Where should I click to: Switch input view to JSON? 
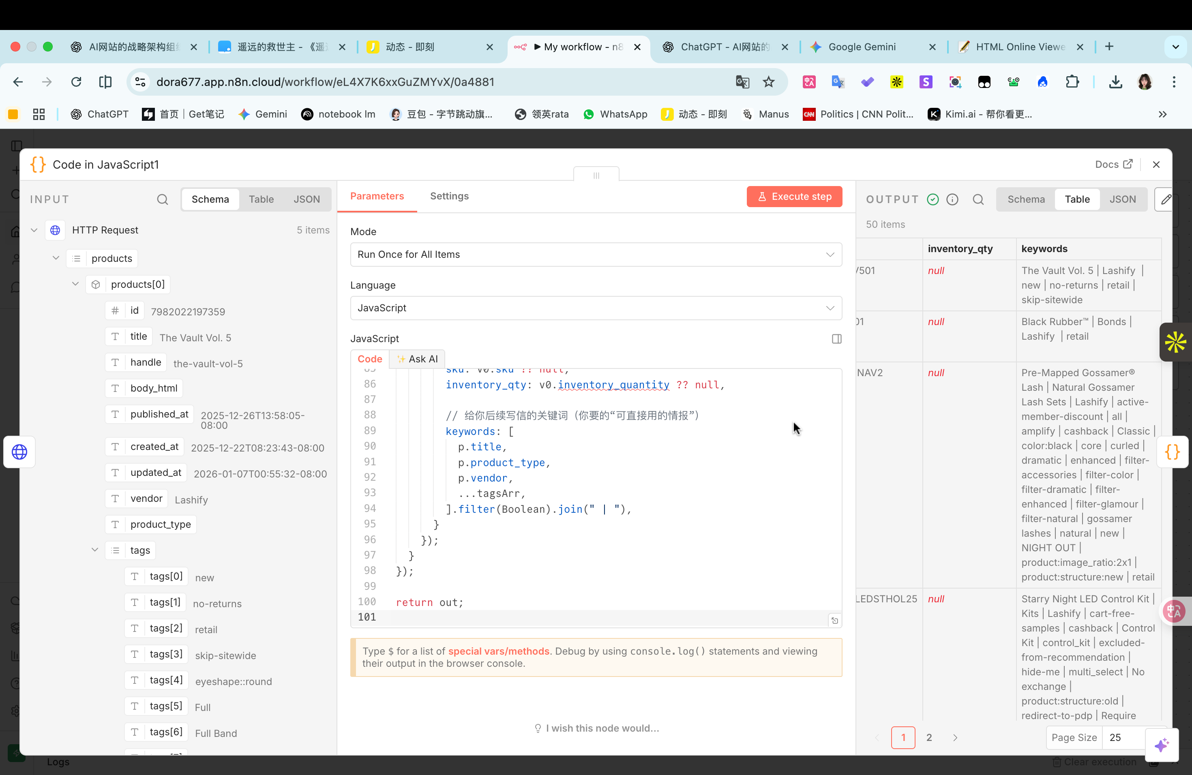click(x=306, y=199)
